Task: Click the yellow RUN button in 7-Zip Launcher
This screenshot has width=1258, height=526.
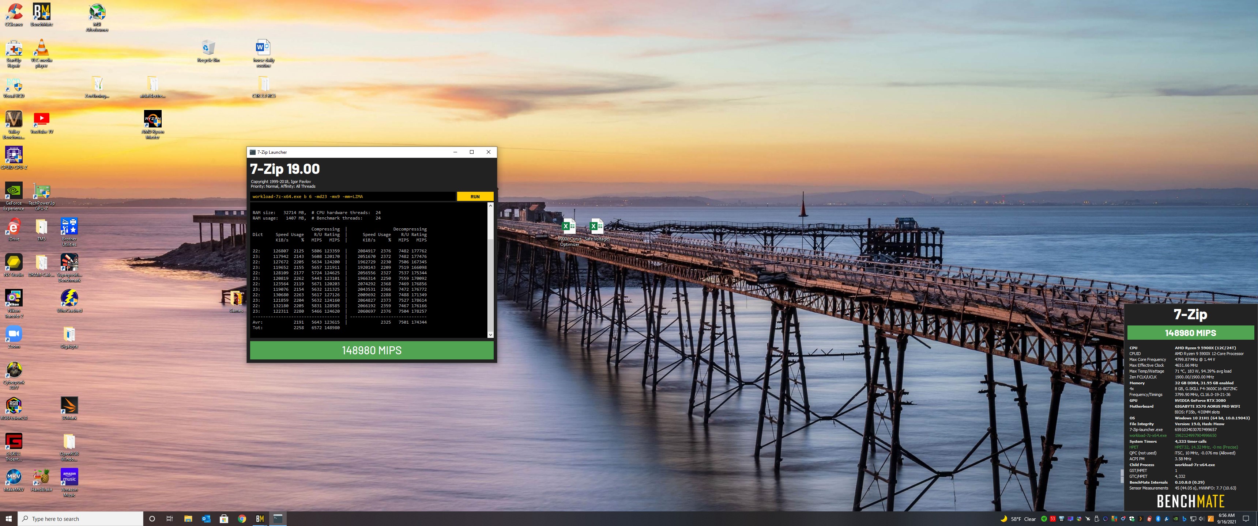Action: point(475,197)
